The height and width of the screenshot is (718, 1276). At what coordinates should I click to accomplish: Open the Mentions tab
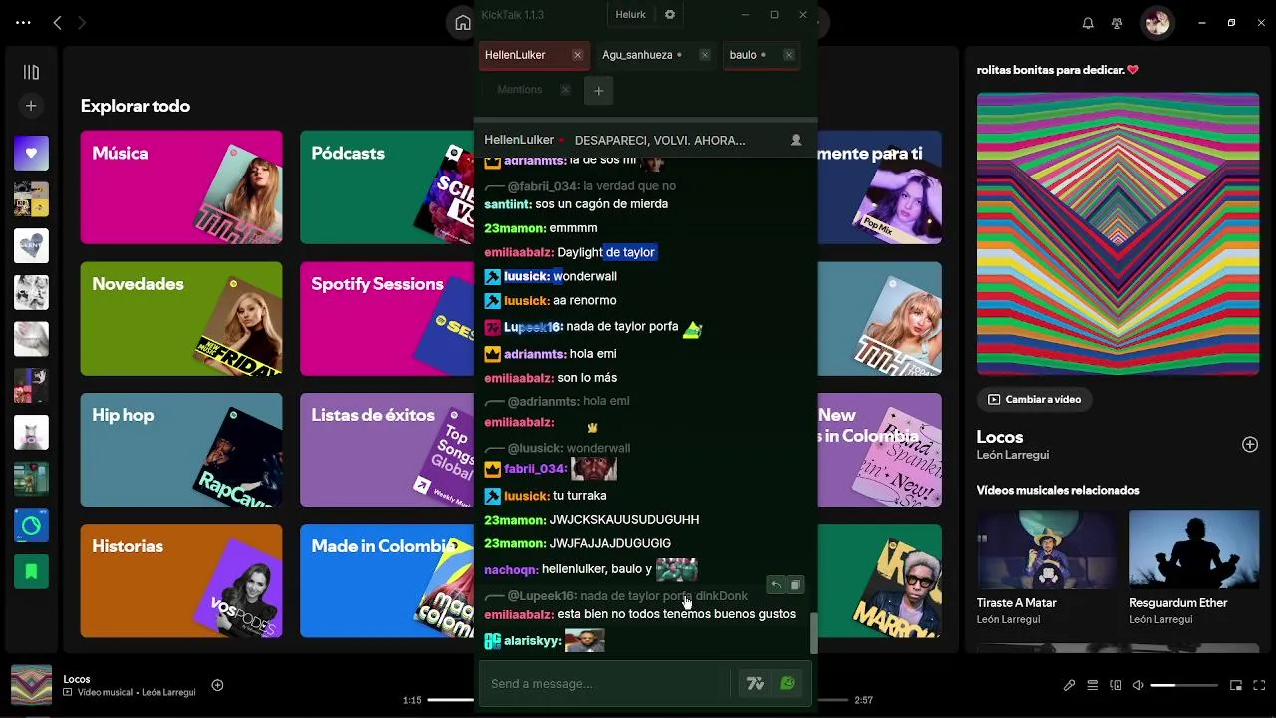tap(519, 90)
